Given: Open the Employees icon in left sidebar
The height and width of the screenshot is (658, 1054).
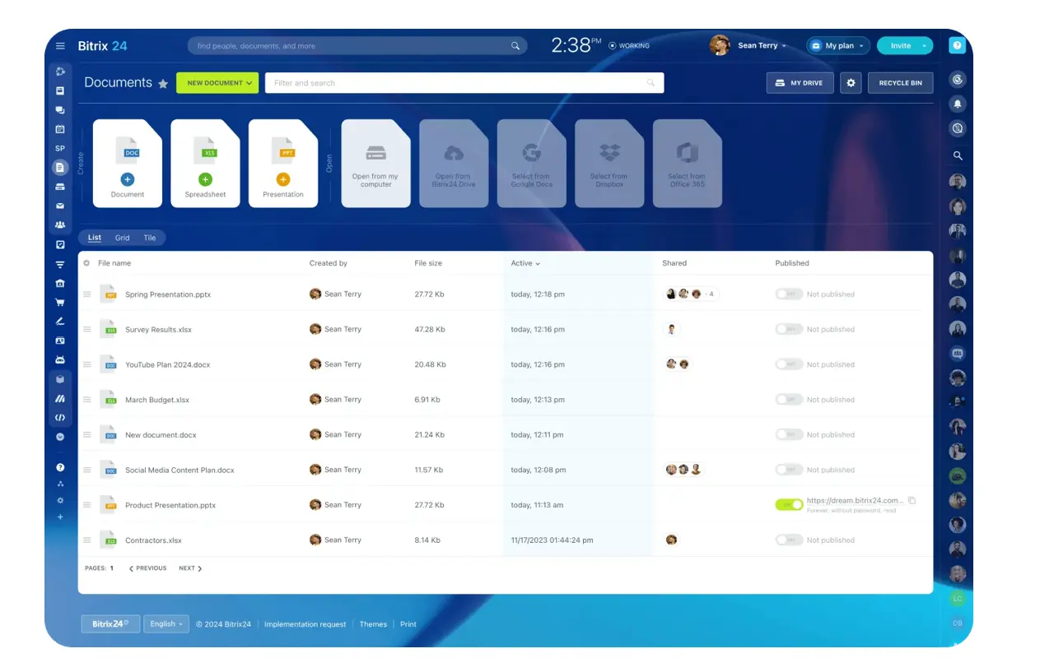Looking at the screenshot, I should pos(59,225).
